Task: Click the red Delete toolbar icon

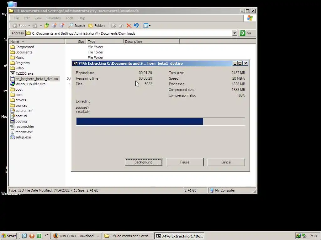Action: [129, 26]
